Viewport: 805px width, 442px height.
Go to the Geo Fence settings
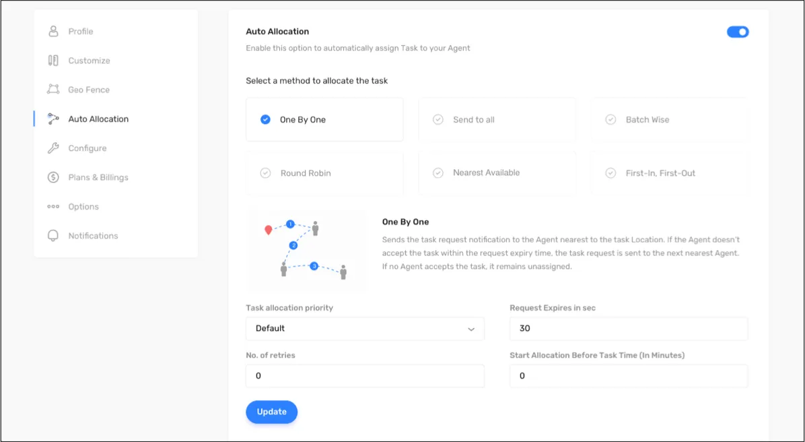(x=89, y=90)
